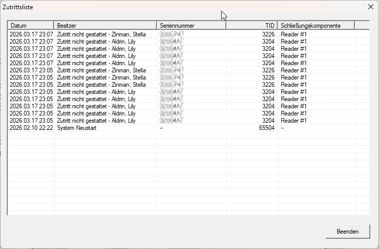Select the System Neustart entry
Image resolution: width=379 pixels, height=249 pixels.
click(x=77, y=128)
